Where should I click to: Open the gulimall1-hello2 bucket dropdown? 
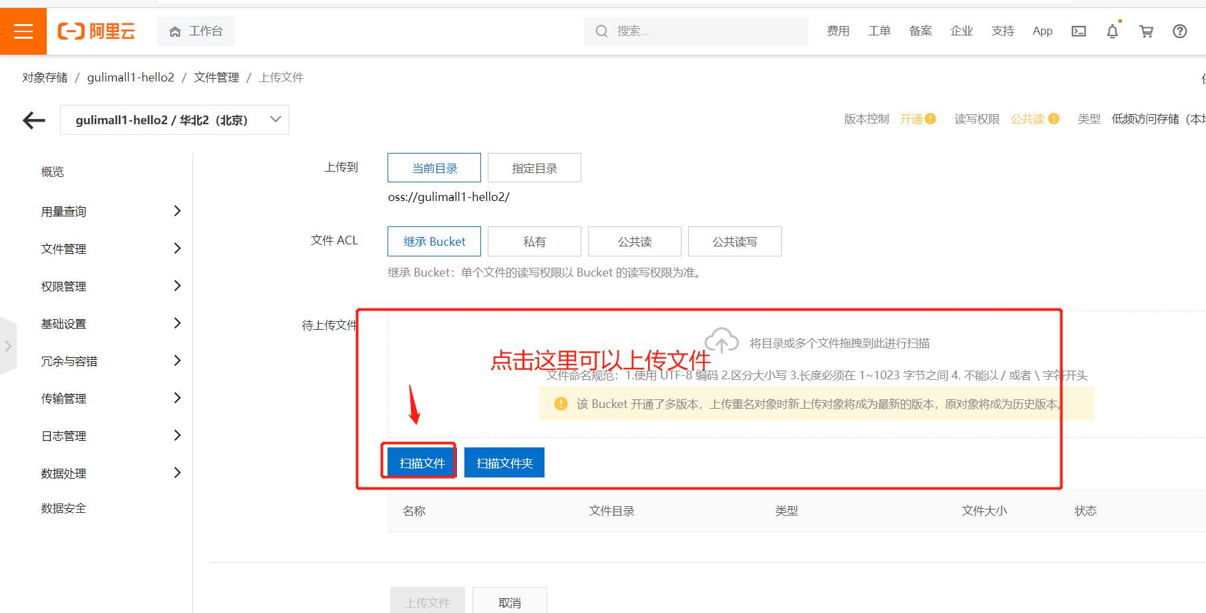click(174, 120)
